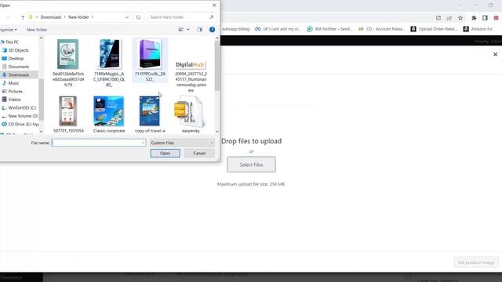Change the file view layout icon
The image size is (502, 282).
point(181,30)
